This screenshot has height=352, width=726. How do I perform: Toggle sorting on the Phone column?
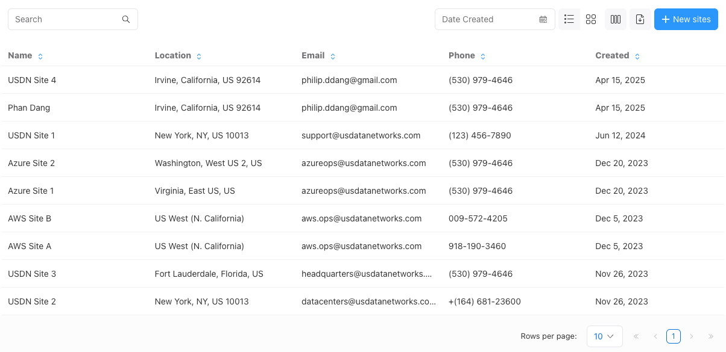[x=483, y=55]
